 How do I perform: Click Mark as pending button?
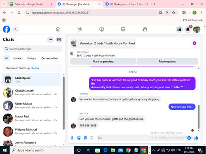point(103,62)
